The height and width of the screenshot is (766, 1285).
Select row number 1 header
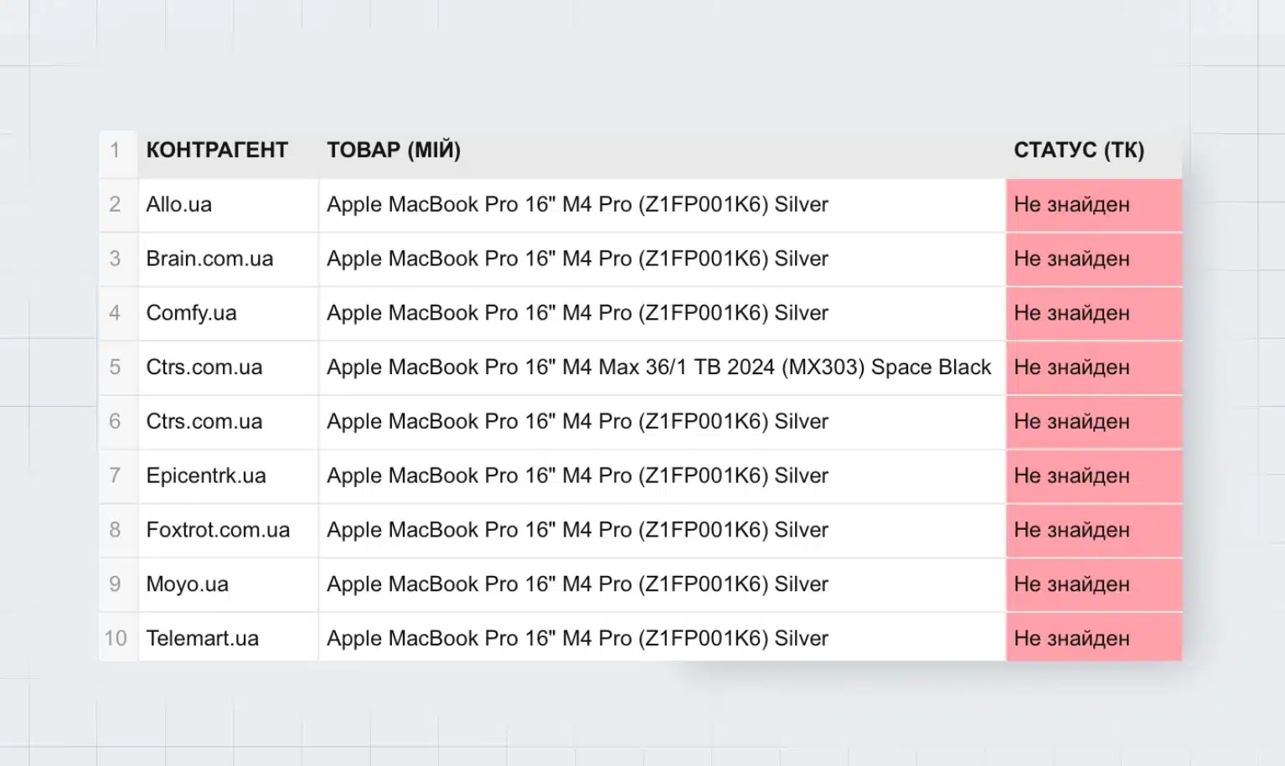(116, 151)
